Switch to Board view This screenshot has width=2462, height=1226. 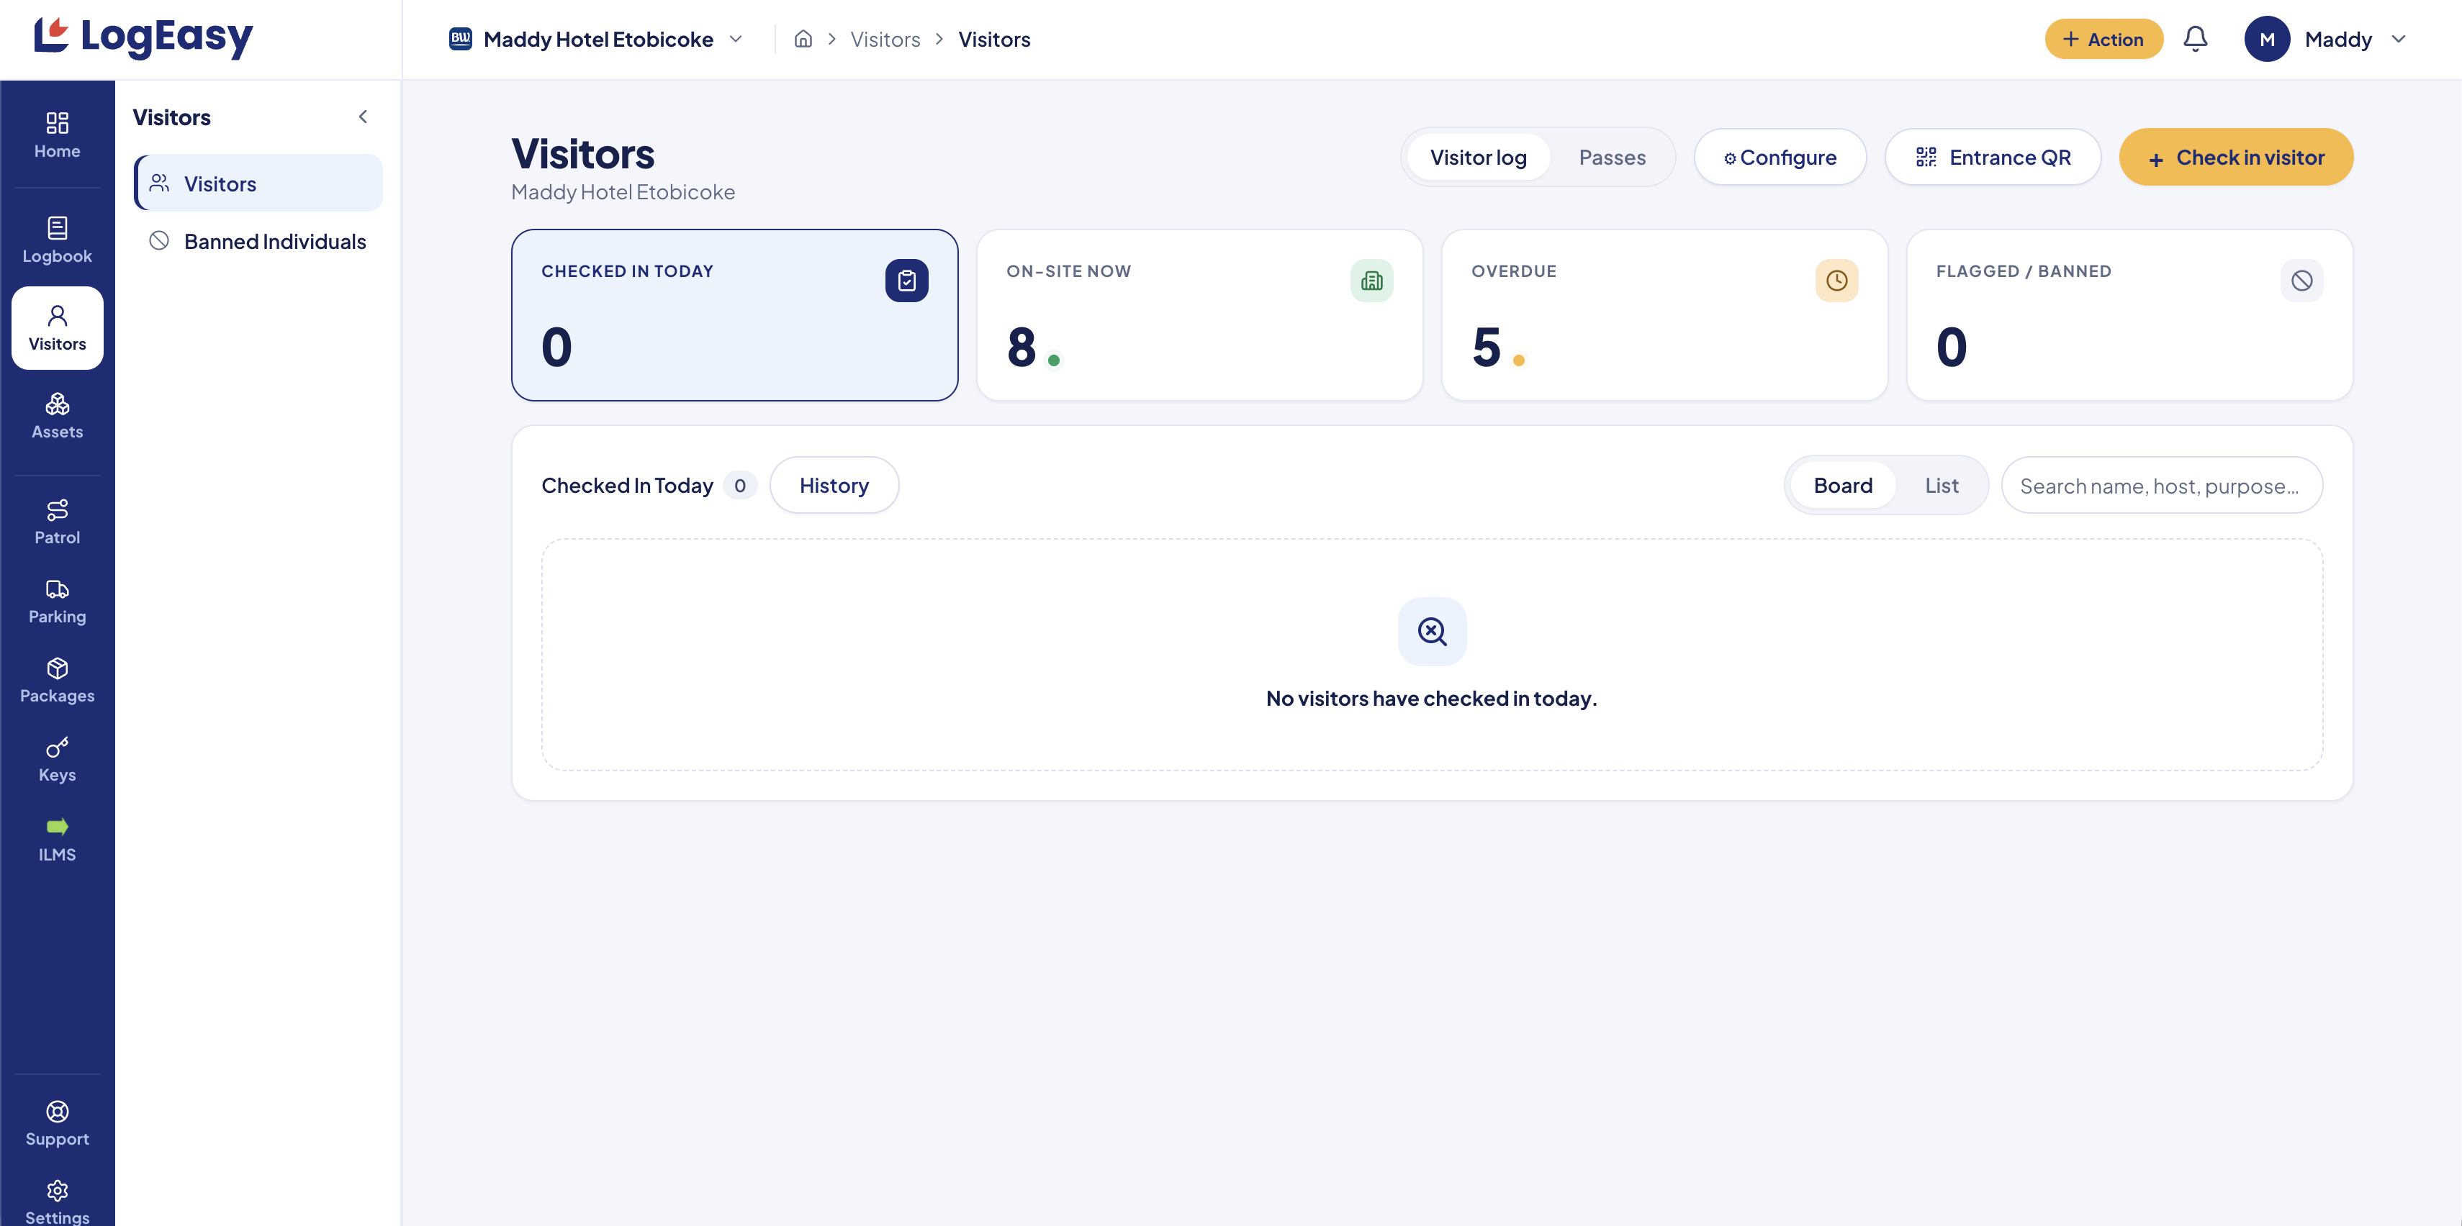(1843, 486)
